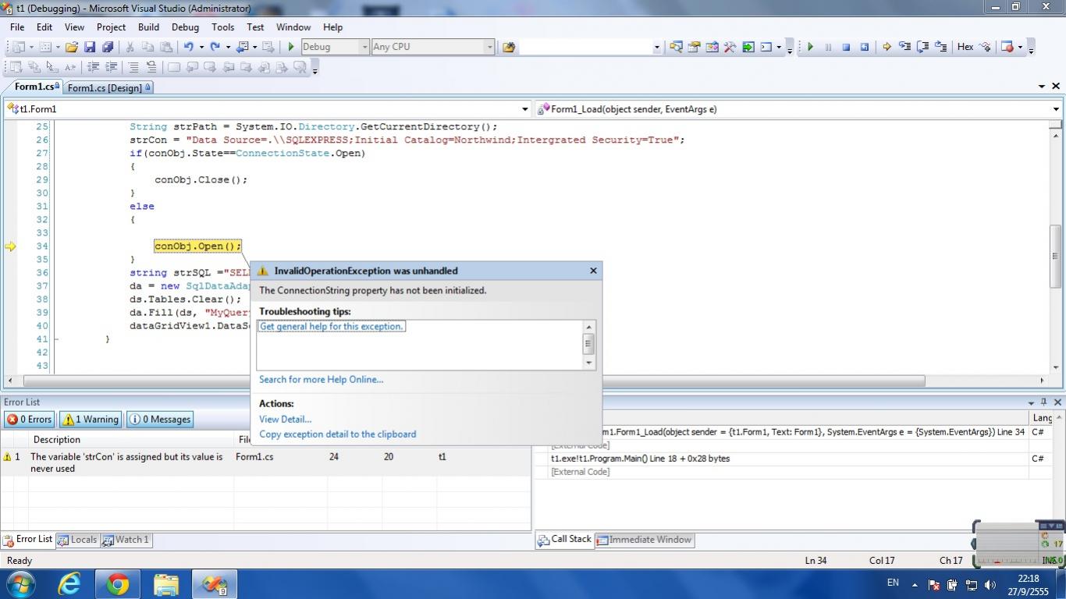The image size is (1066, 599).
Task: Switch to the Immediate Window tab
Action: point(644,540)
